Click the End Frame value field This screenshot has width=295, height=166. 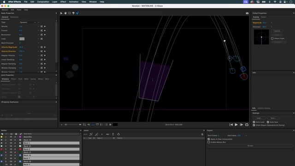coord(239,136)
